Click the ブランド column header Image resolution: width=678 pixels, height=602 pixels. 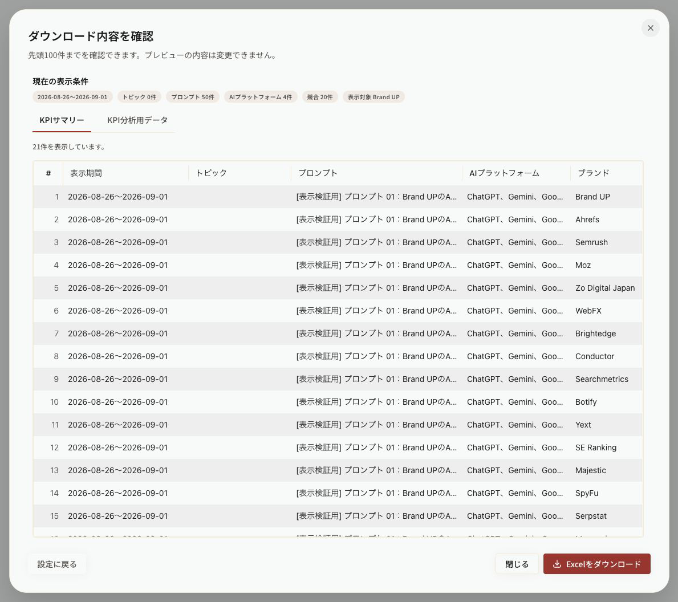[607, 173]
